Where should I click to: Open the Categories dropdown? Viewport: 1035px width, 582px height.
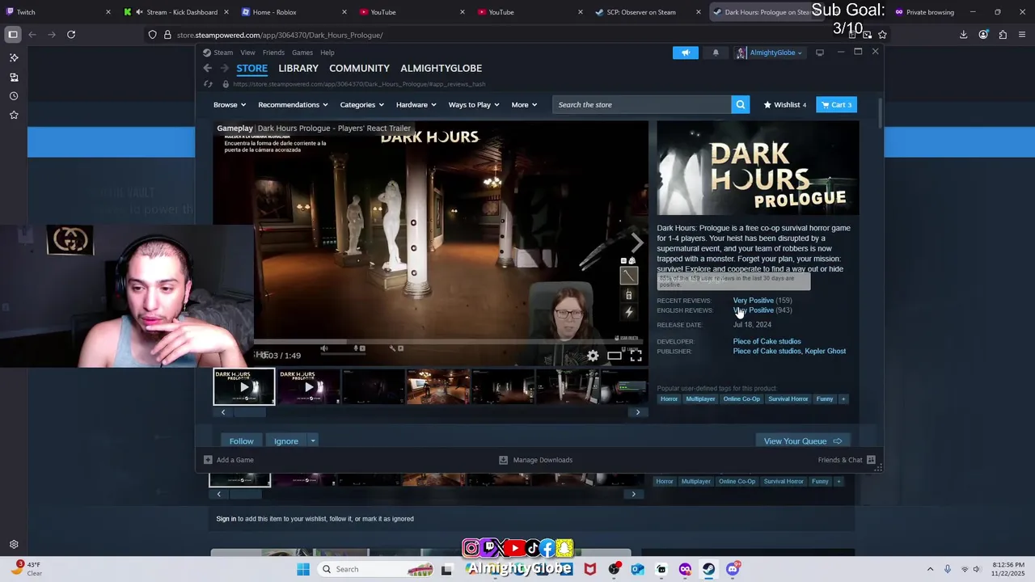point(361,104)
